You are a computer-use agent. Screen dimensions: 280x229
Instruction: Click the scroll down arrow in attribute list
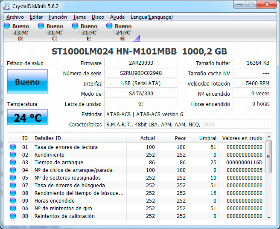268,217
